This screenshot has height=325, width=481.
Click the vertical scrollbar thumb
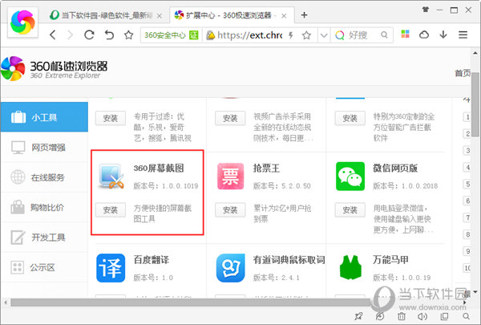[x=475, y=104]
